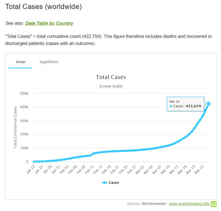Screen dimensions: 221x211
Task: Click the Total Cases (worldwide) page heading
Action: [44, 7]
